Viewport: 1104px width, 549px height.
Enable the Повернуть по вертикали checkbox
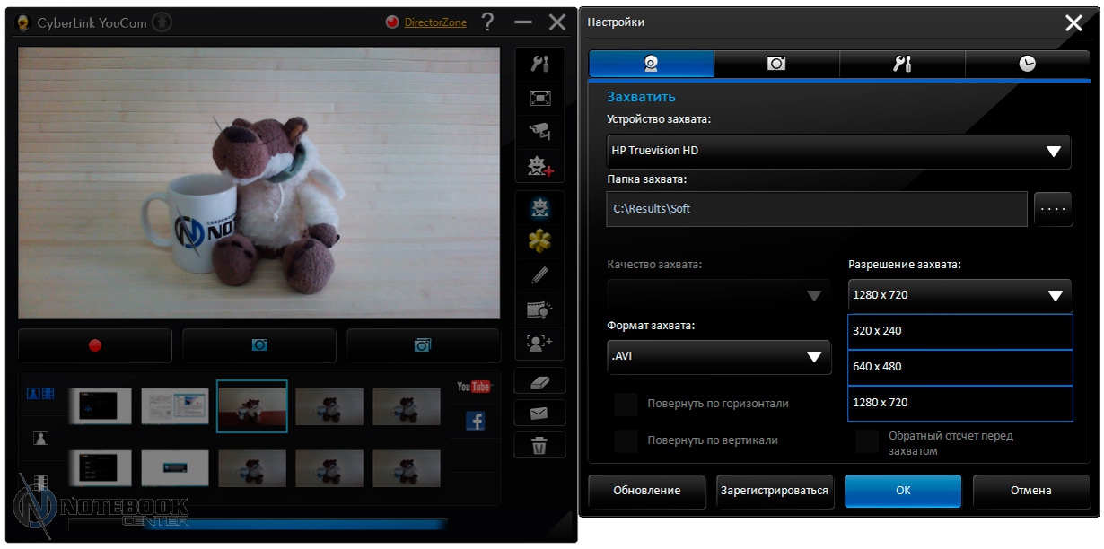tap(626, 440)
